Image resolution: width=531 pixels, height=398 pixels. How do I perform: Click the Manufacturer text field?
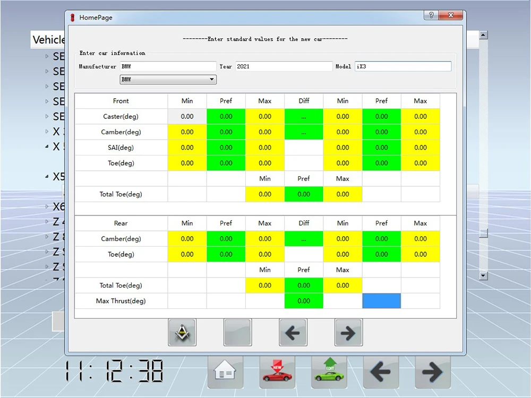click(168, 66)
